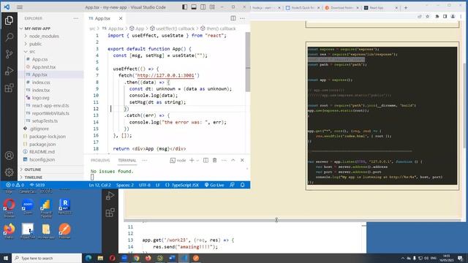Maximize the panel with chevron up
The width and height of the screenshot is (468, 263).
point(233,161)
